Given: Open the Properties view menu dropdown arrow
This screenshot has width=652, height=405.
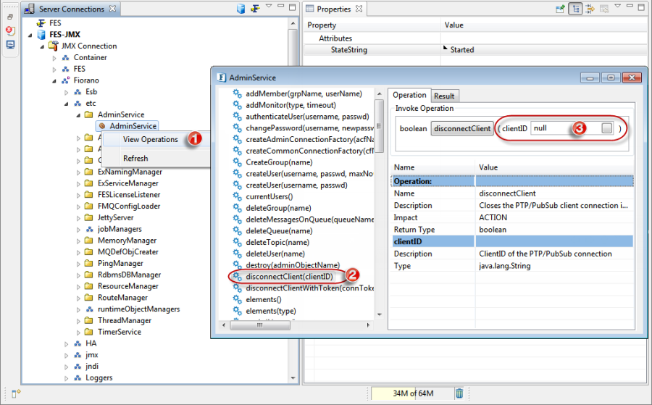Looking at the screenshot, I should 619,8.
